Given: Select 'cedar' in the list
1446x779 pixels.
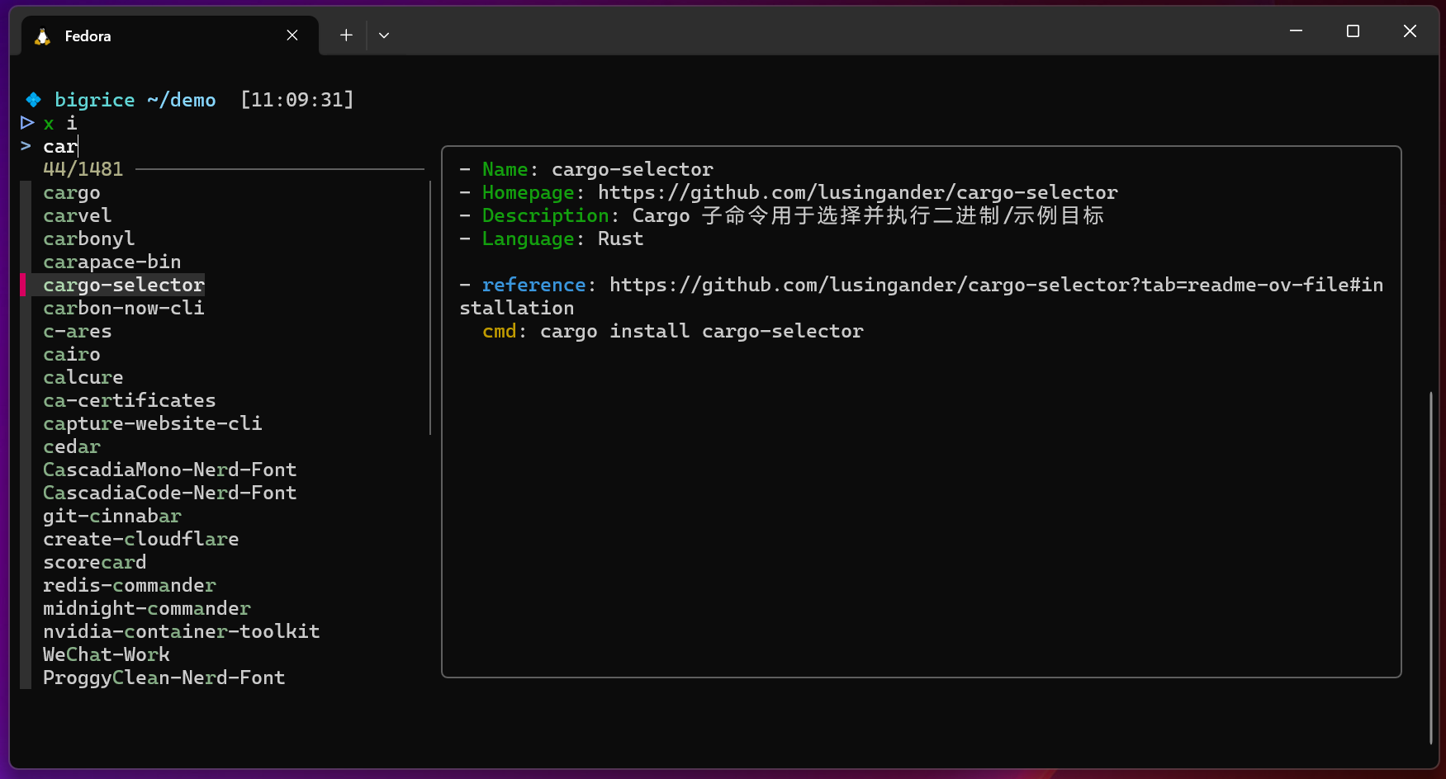Looking at the screenshot, I should (72, 447).
